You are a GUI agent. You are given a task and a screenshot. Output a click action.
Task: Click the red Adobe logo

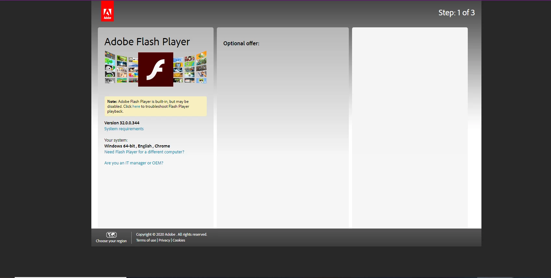(107, 11)
